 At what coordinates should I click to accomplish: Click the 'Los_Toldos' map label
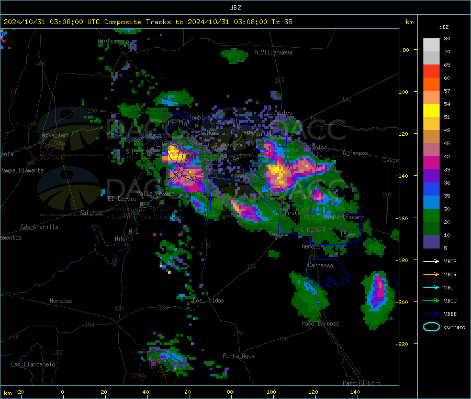[208, 300]
